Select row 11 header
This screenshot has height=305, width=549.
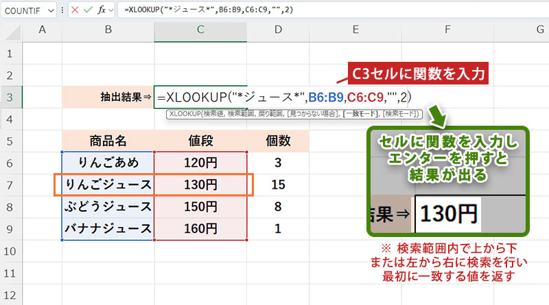(10, 273)
